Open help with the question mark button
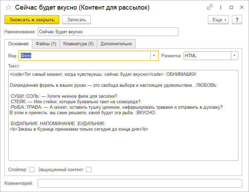Image resolution: width=249 pixels, height=192 pixels. (237, 20)
